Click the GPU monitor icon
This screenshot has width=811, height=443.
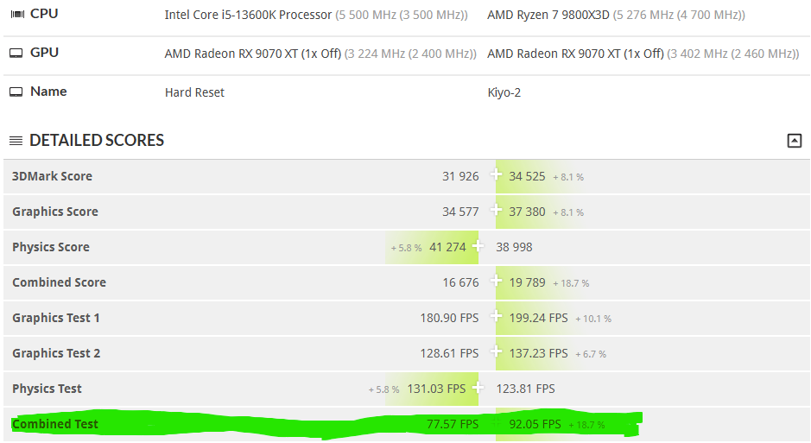tap(16, 53)
